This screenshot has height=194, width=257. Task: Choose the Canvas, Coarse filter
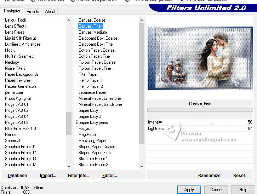pyautogui.click(x=92, y=20)
